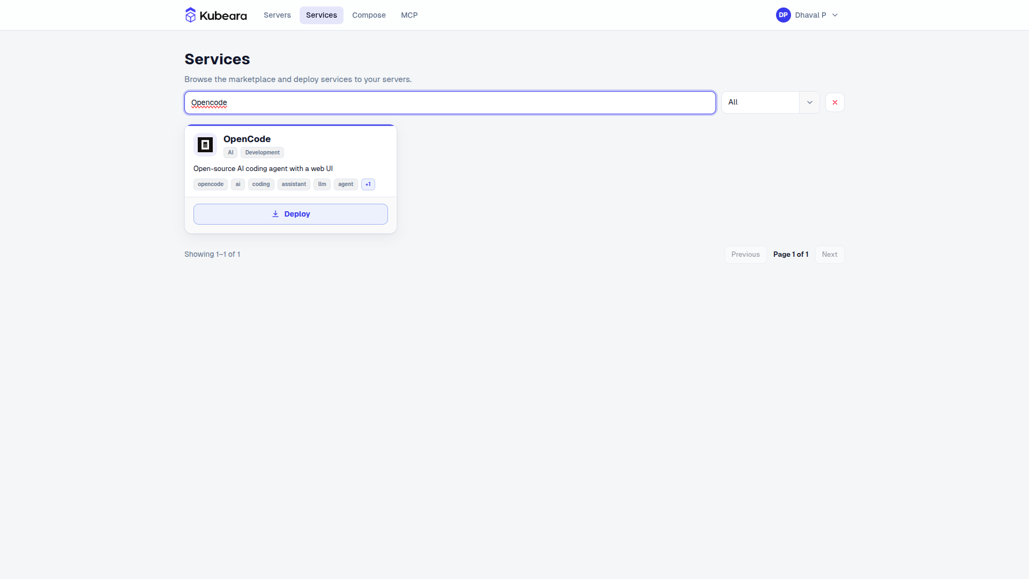The width and height of the screenshot is (1029, 579).
Task: Select the opencode tag
Action: tap(211, 184)
